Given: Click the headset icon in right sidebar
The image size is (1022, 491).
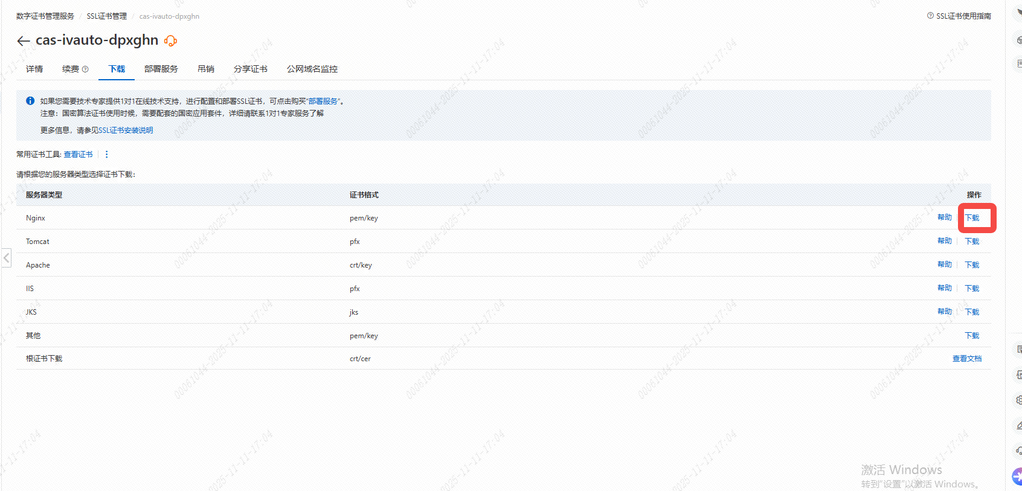Looking at the screenshot, I should tap(1018, 451).
